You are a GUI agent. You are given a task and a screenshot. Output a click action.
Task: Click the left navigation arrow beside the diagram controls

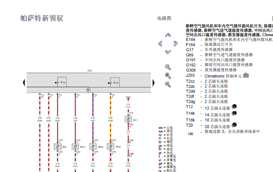click(160, 44)
